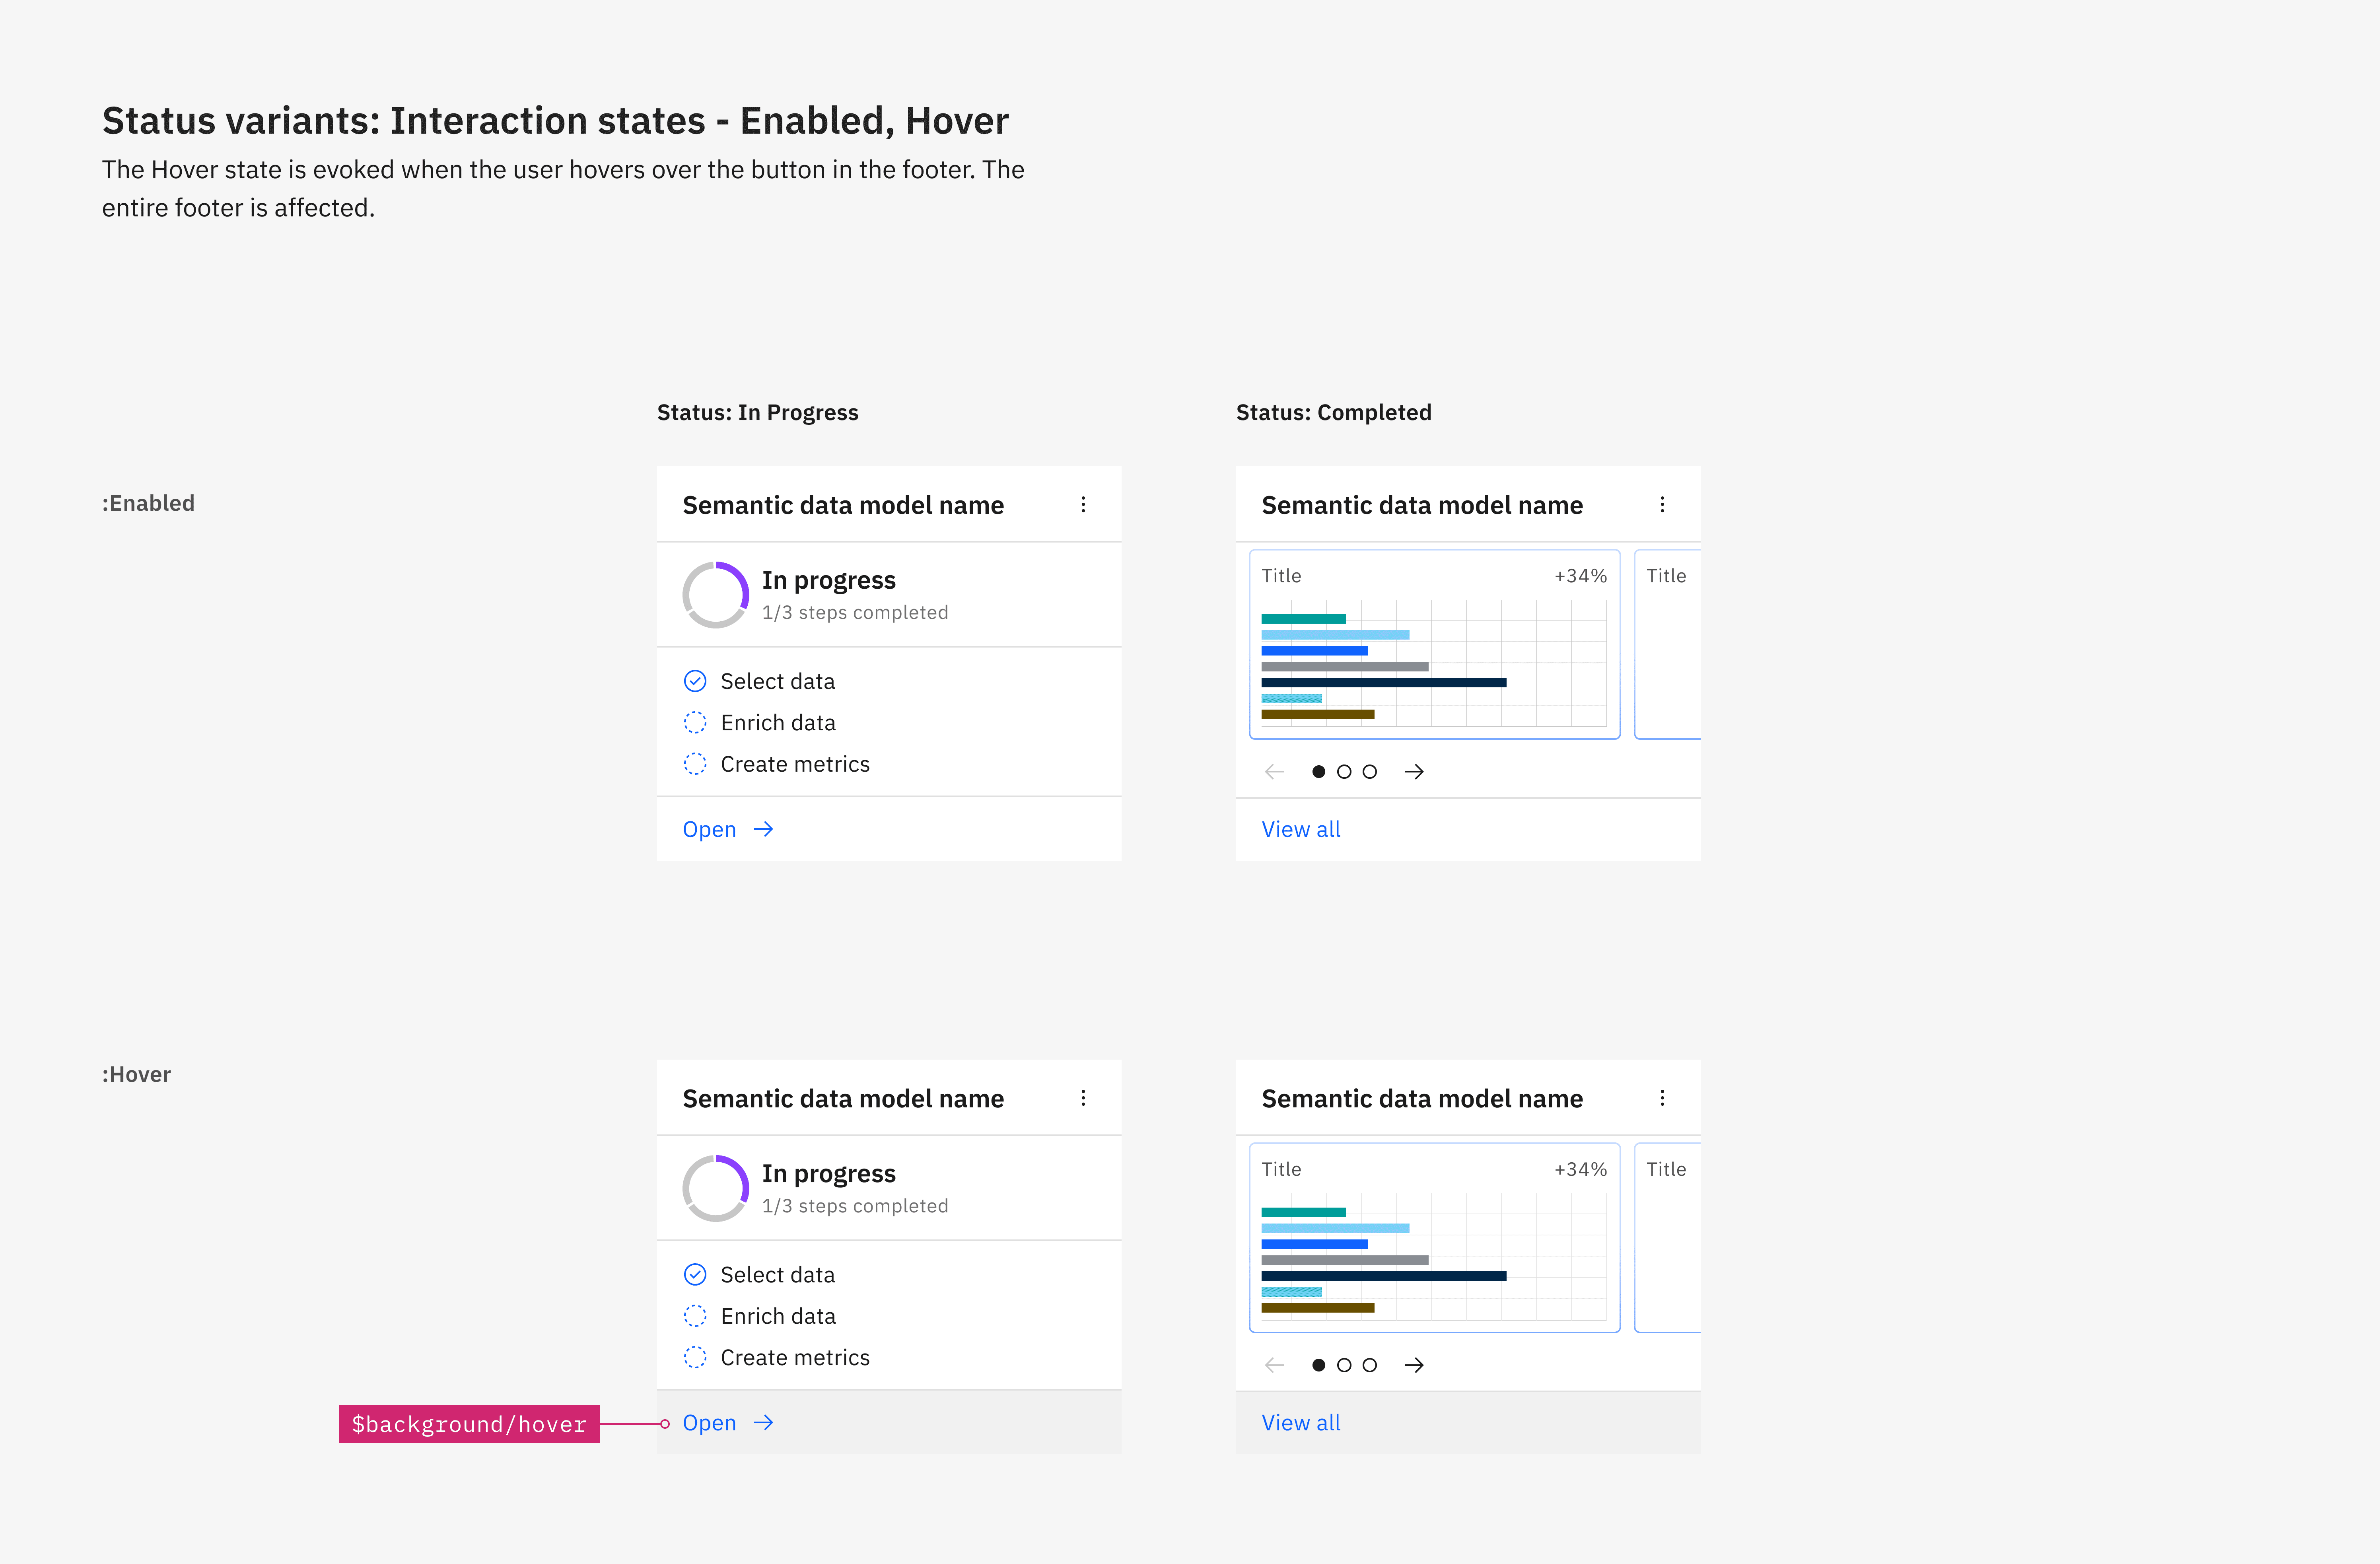The height and width of the screenshot is (1564, 2380).
Task: Select middle pagination dot in Hover Completed card
Action: click(x=1344, y=1365)
